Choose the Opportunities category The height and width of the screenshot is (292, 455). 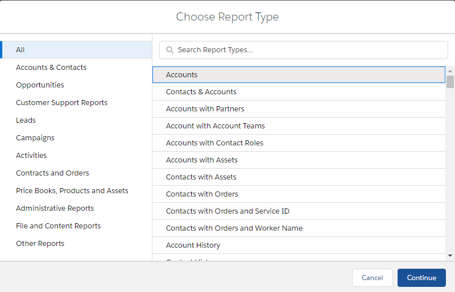(40, 85)
